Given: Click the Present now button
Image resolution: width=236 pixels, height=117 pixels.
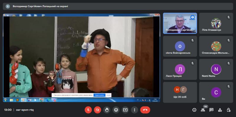Looking at the screenshot, I should click(125, 110).
